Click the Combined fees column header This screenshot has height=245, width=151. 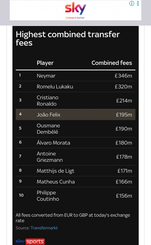click(112, 63)
